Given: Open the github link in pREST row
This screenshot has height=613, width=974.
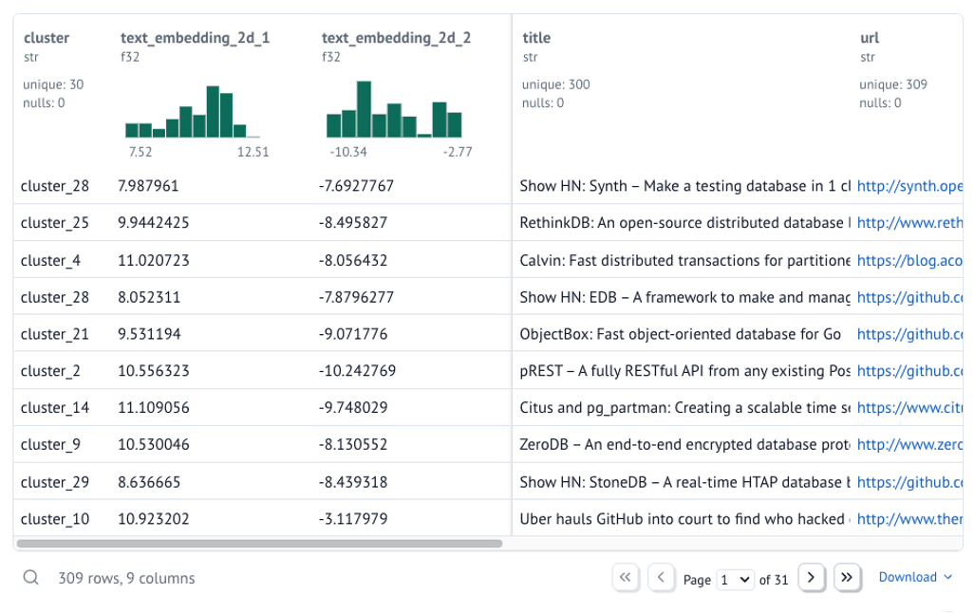Looking at the screenshot, I should (910, 371).
